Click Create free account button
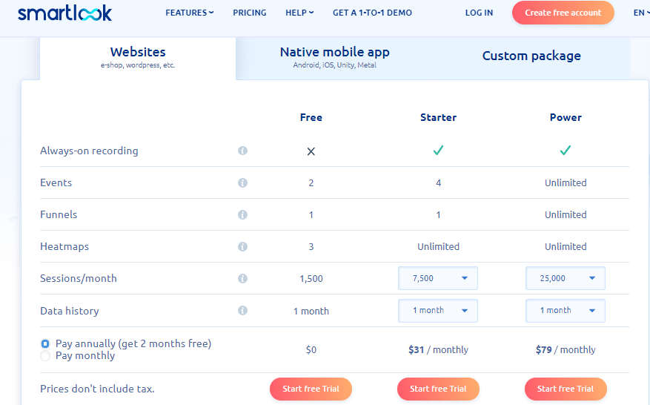The image size is (650, 405). (563, 13)
